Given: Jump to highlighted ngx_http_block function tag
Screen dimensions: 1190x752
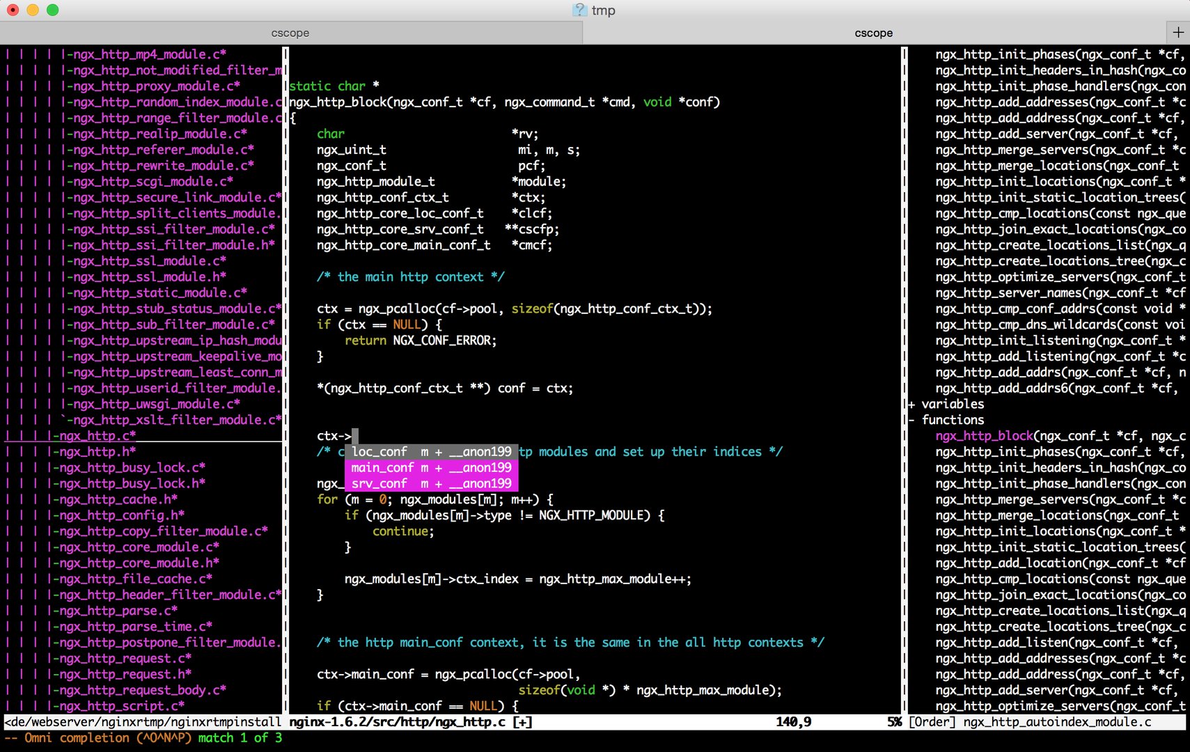Looking at the screenshot, I should [x=984, y=436].
